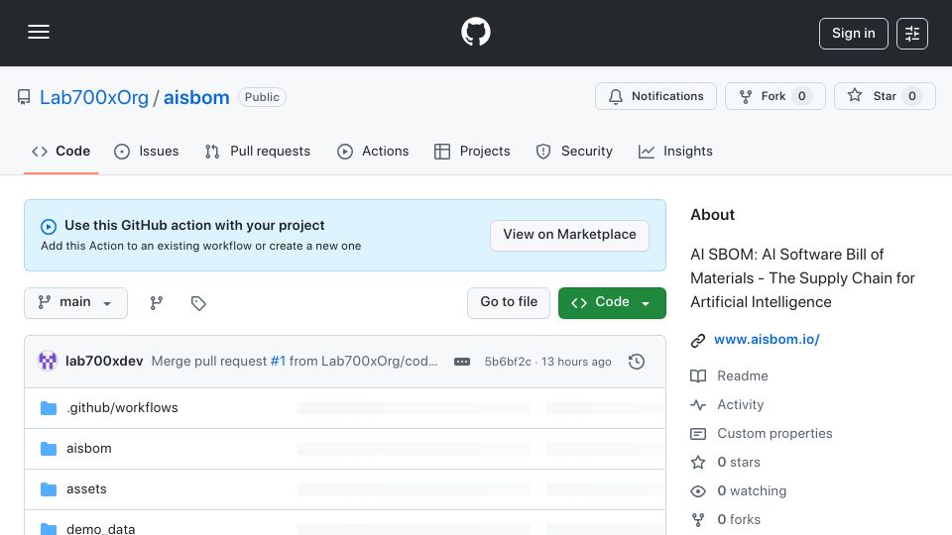Screen dimensions: 952x535
Task: Click the Activity pulse icon
Action: [698, 404]
